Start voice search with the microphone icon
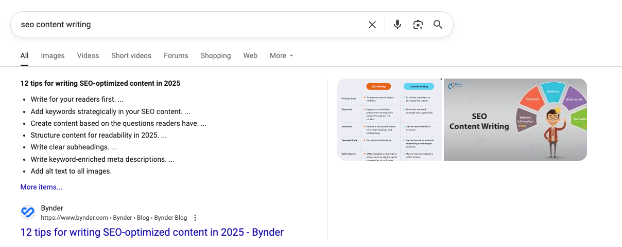622x247 pixels. pos(397,25)
